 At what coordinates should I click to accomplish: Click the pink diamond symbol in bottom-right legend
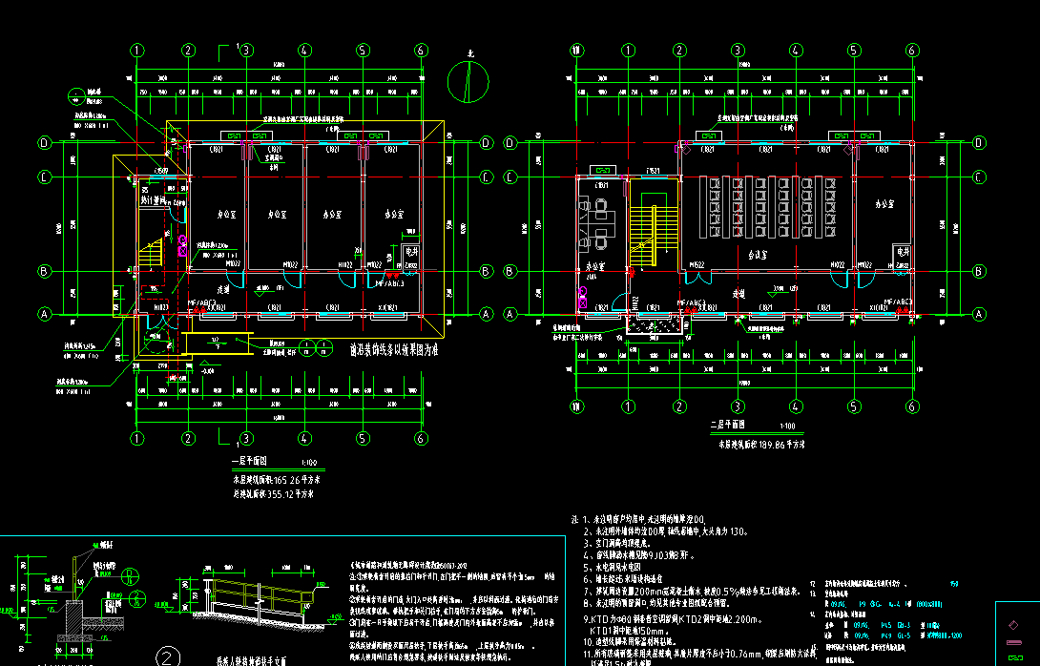point(1014,625)
